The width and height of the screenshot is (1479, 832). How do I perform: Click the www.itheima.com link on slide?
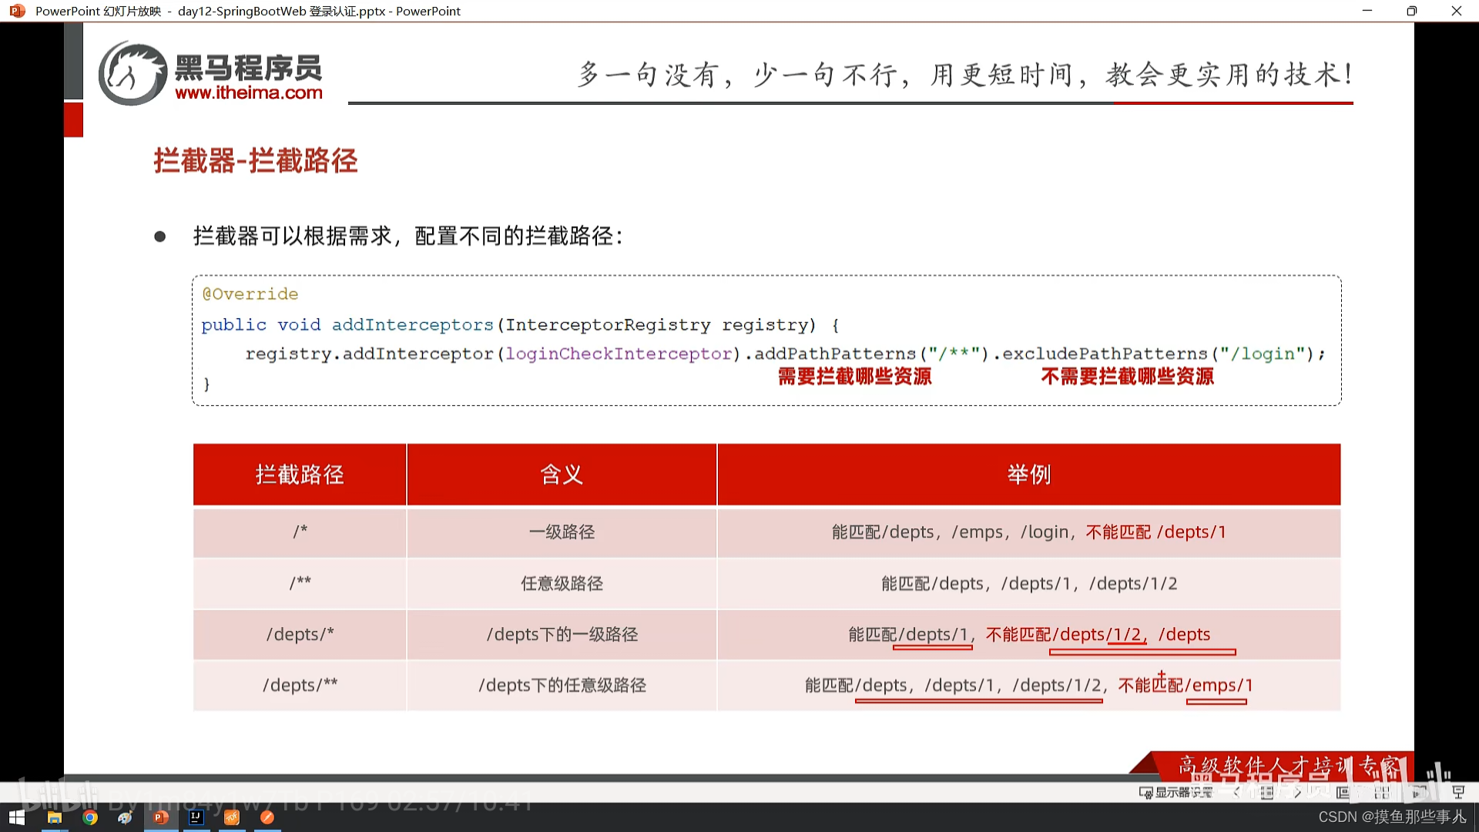[249, 92]
